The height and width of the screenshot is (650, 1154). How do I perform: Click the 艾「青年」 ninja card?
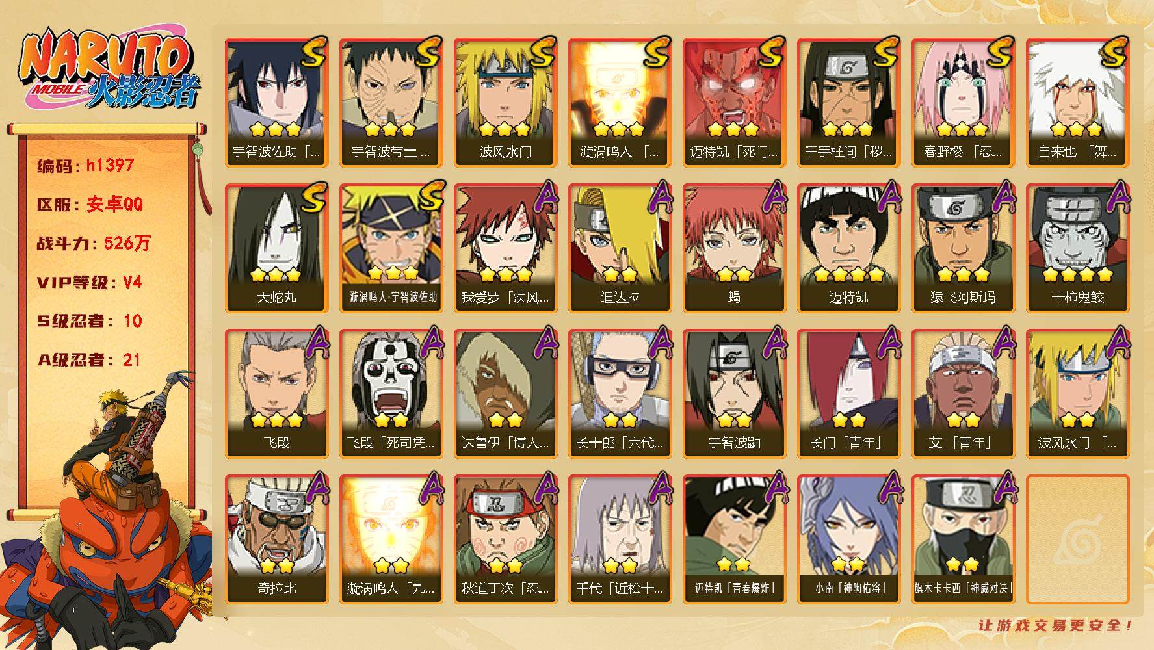coord(963,394)
